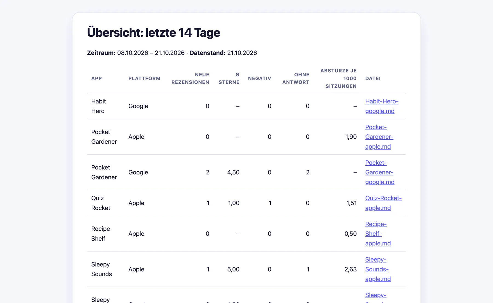Select the 'Neue Rezensionen' column header

[190, 78]
